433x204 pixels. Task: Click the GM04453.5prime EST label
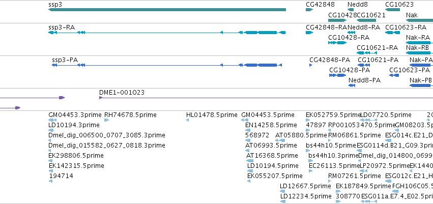[x=268, y=115]
